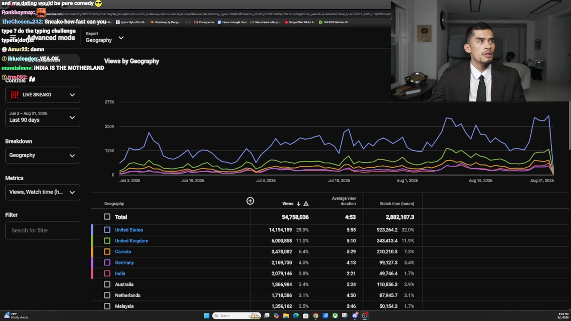Open Microsoft Edge in taskbar
This screenshot has width=571, height=321.
click(296, 316)
